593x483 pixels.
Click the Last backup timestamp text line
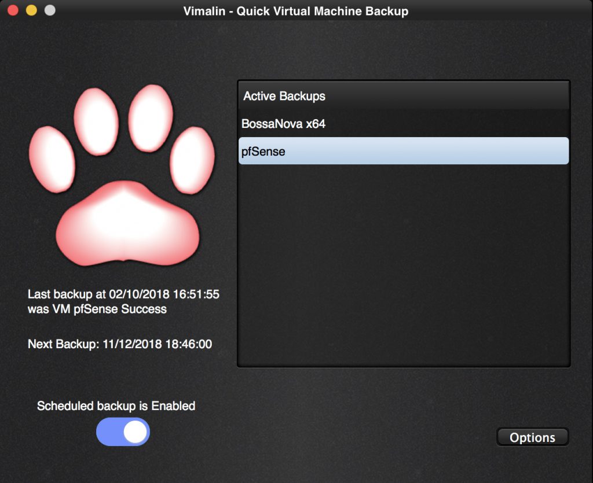(x=123, y=294)
